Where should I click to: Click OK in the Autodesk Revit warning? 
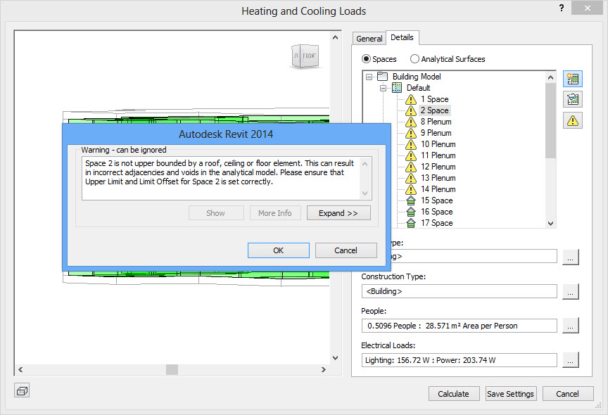pos(279,250)
